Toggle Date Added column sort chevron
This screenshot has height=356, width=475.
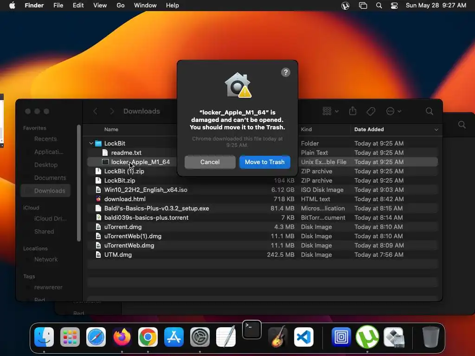(x=436, y=130)
